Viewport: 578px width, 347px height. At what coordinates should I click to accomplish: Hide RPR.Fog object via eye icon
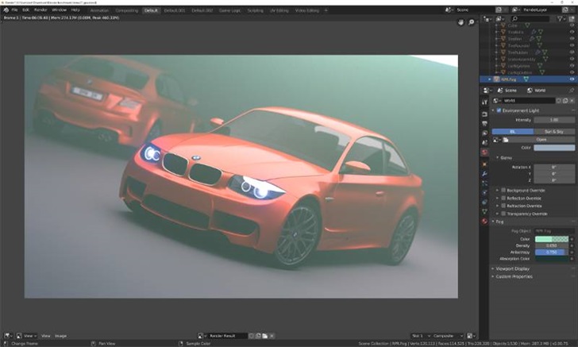pyautogui.click(x=572, y=79)
